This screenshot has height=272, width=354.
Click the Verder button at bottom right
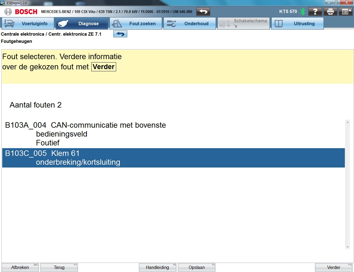(334, 267)
